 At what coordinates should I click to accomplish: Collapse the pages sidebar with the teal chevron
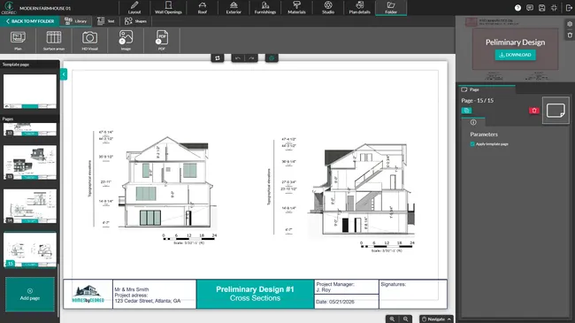coord(64,74)
